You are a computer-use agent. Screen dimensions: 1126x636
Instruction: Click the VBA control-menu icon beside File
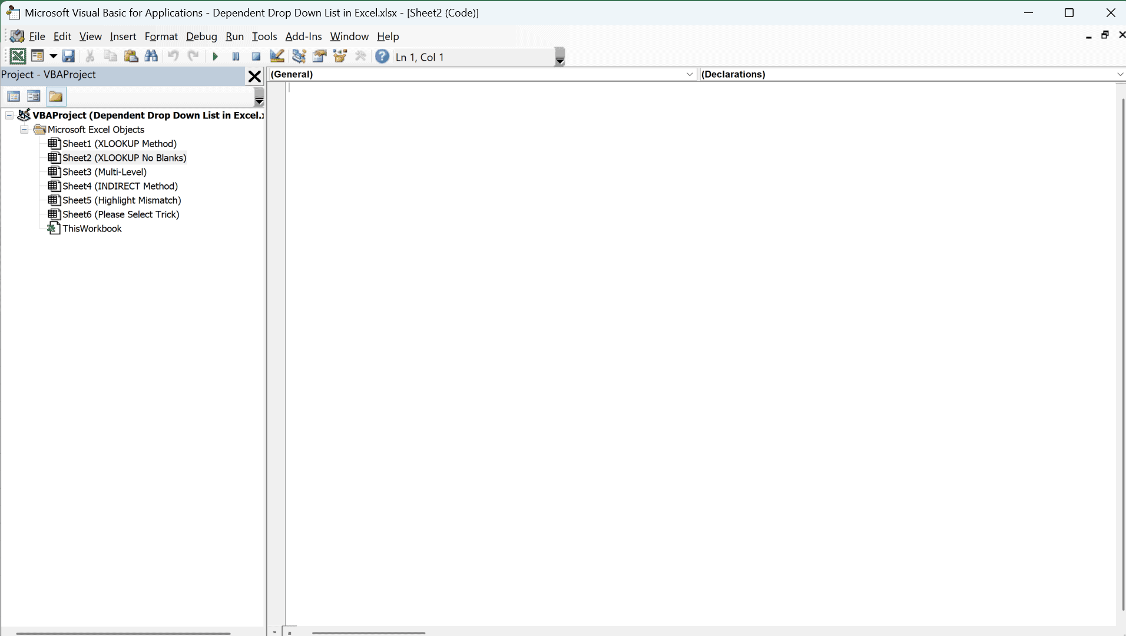coord(16,36)
